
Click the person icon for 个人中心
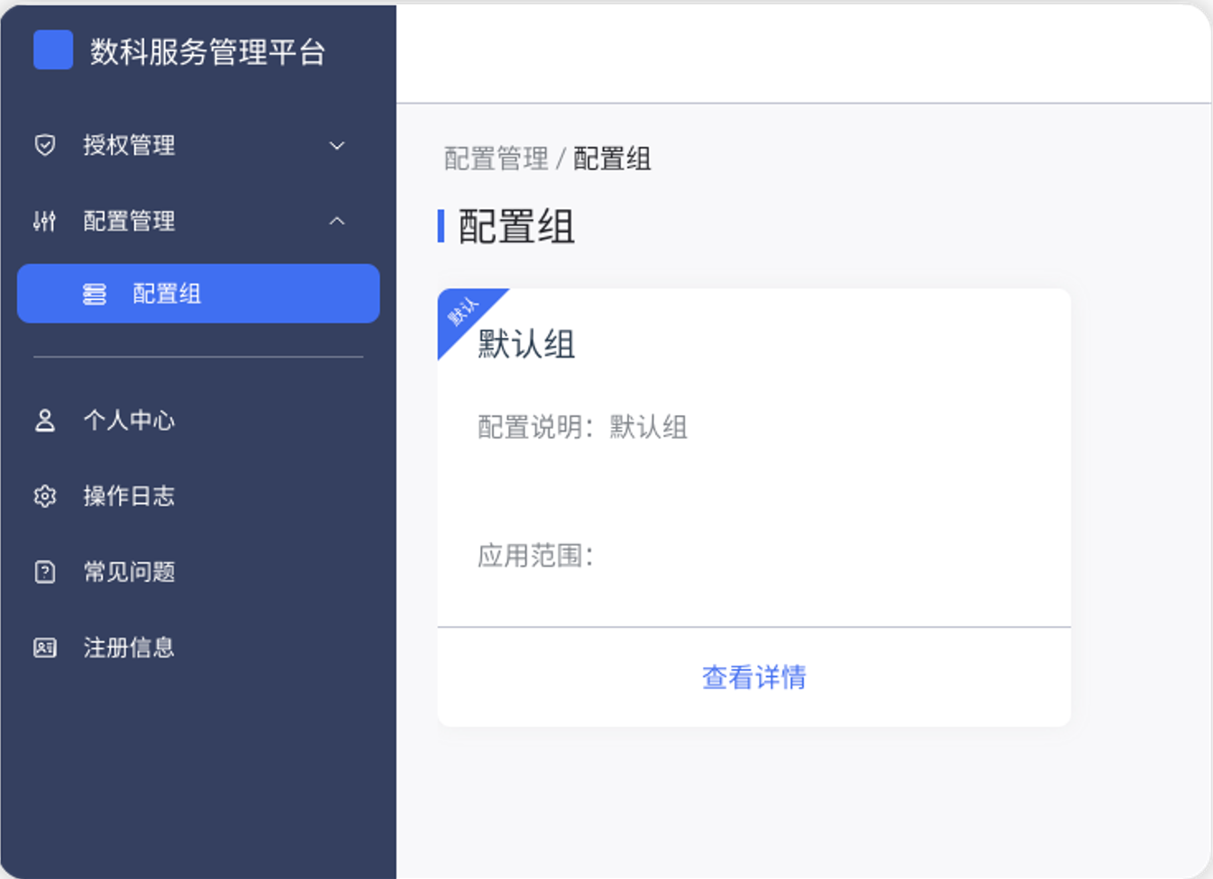tap(45, 421)
